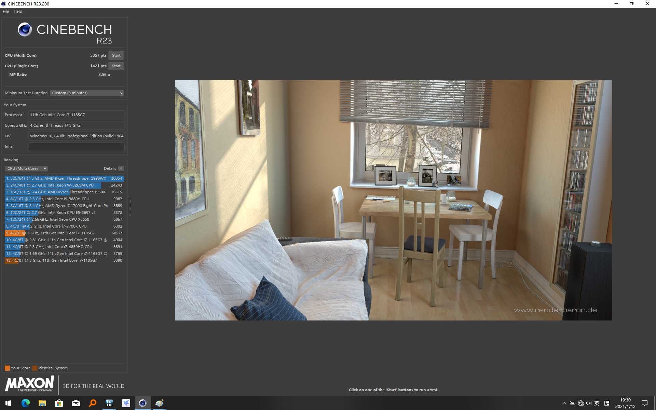This screenshot has height=410, width=656.
Task: Open the Windows Start menu
Action: point(8,403)
